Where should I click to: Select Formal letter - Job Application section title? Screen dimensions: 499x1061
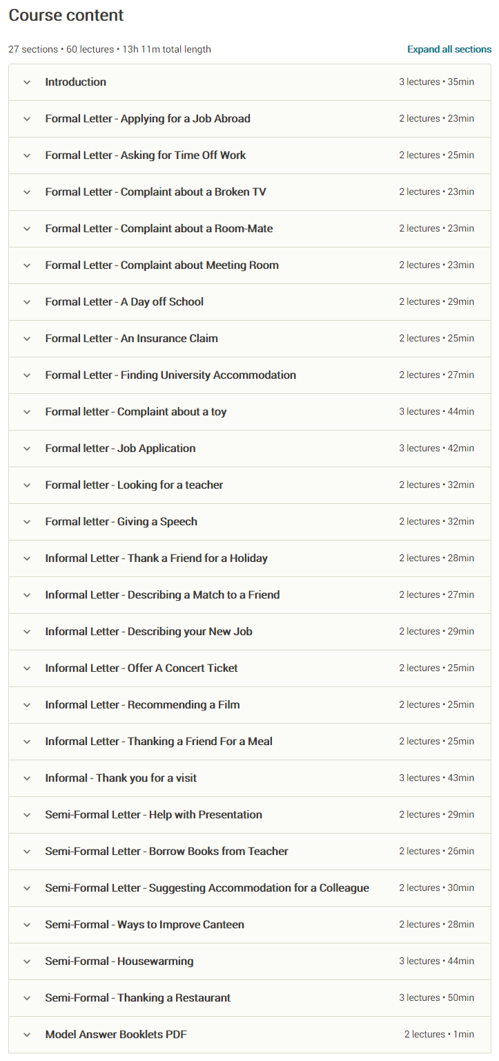(120, 449)
